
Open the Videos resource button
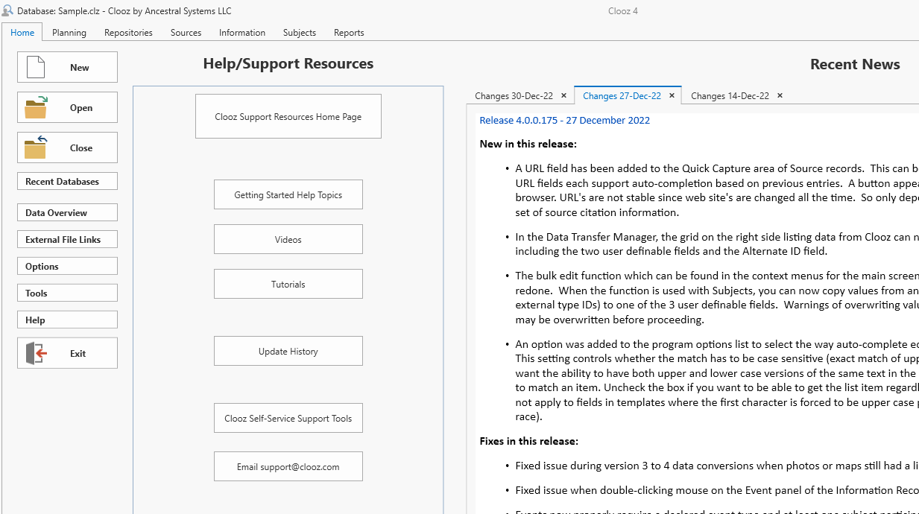288,239
